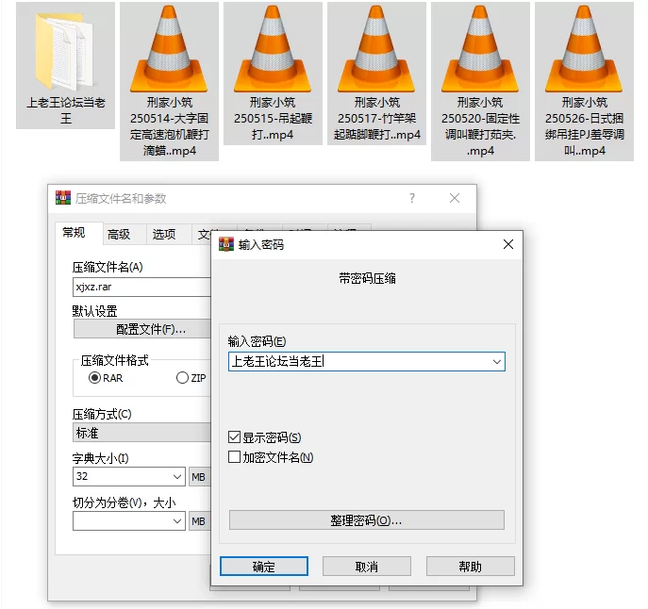
Task: Select the 250526 VLC video file icon
Action: [584, 49]
